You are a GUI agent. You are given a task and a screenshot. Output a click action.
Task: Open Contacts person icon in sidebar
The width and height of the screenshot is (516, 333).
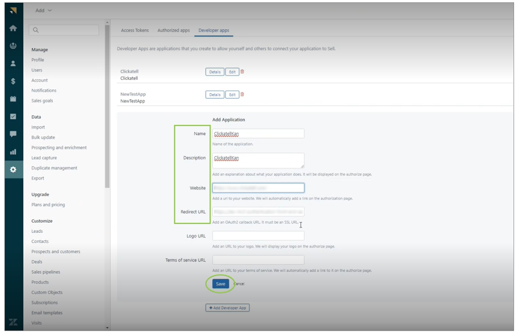13,64
